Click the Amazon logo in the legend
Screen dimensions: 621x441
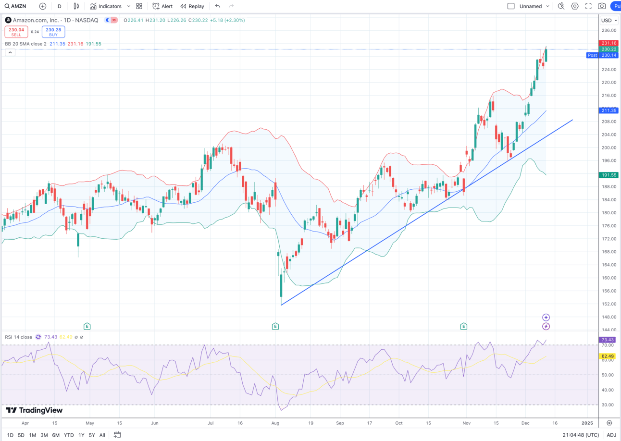8,20
